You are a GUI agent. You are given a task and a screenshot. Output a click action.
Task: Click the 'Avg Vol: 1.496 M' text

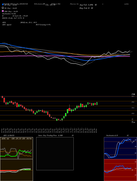pos(88,5)
